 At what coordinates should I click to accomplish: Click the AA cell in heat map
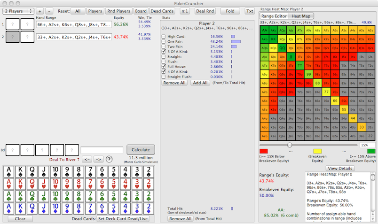[x=264, y=31]
